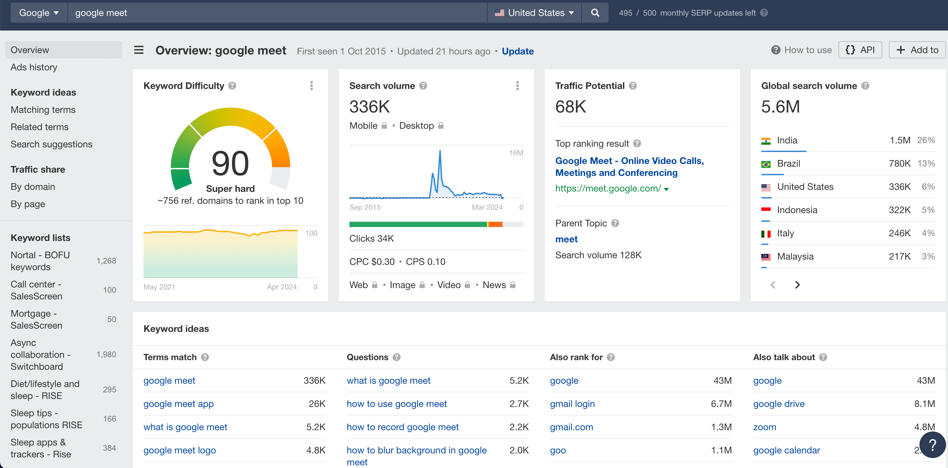Open Keyword Difficulty card options menu

(311, 86)
